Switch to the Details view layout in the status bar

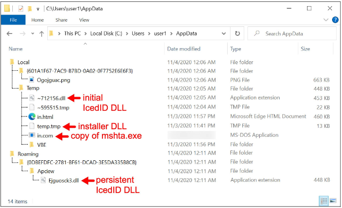(x=325, y=201)
